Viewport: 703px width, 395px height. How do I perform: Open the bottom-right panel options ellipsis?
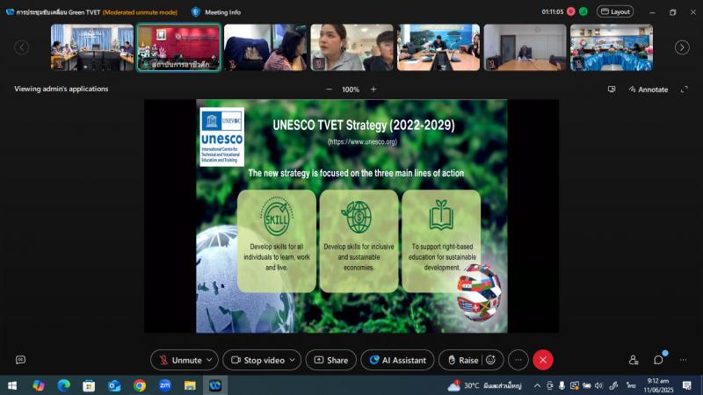pos(683,360)
